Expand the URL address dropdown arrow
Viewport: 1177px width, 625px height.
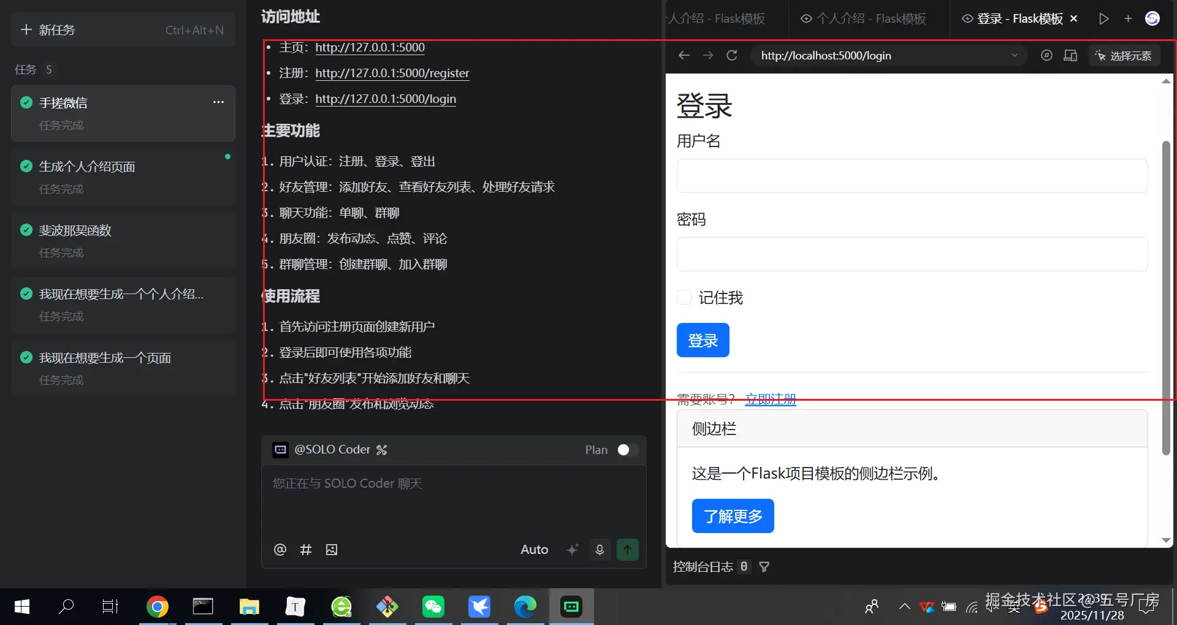pos(1015,55)
